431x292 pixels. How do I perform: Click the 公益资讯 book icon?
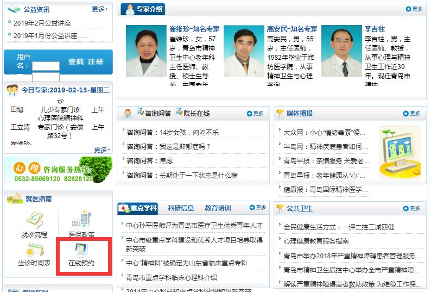14,9
